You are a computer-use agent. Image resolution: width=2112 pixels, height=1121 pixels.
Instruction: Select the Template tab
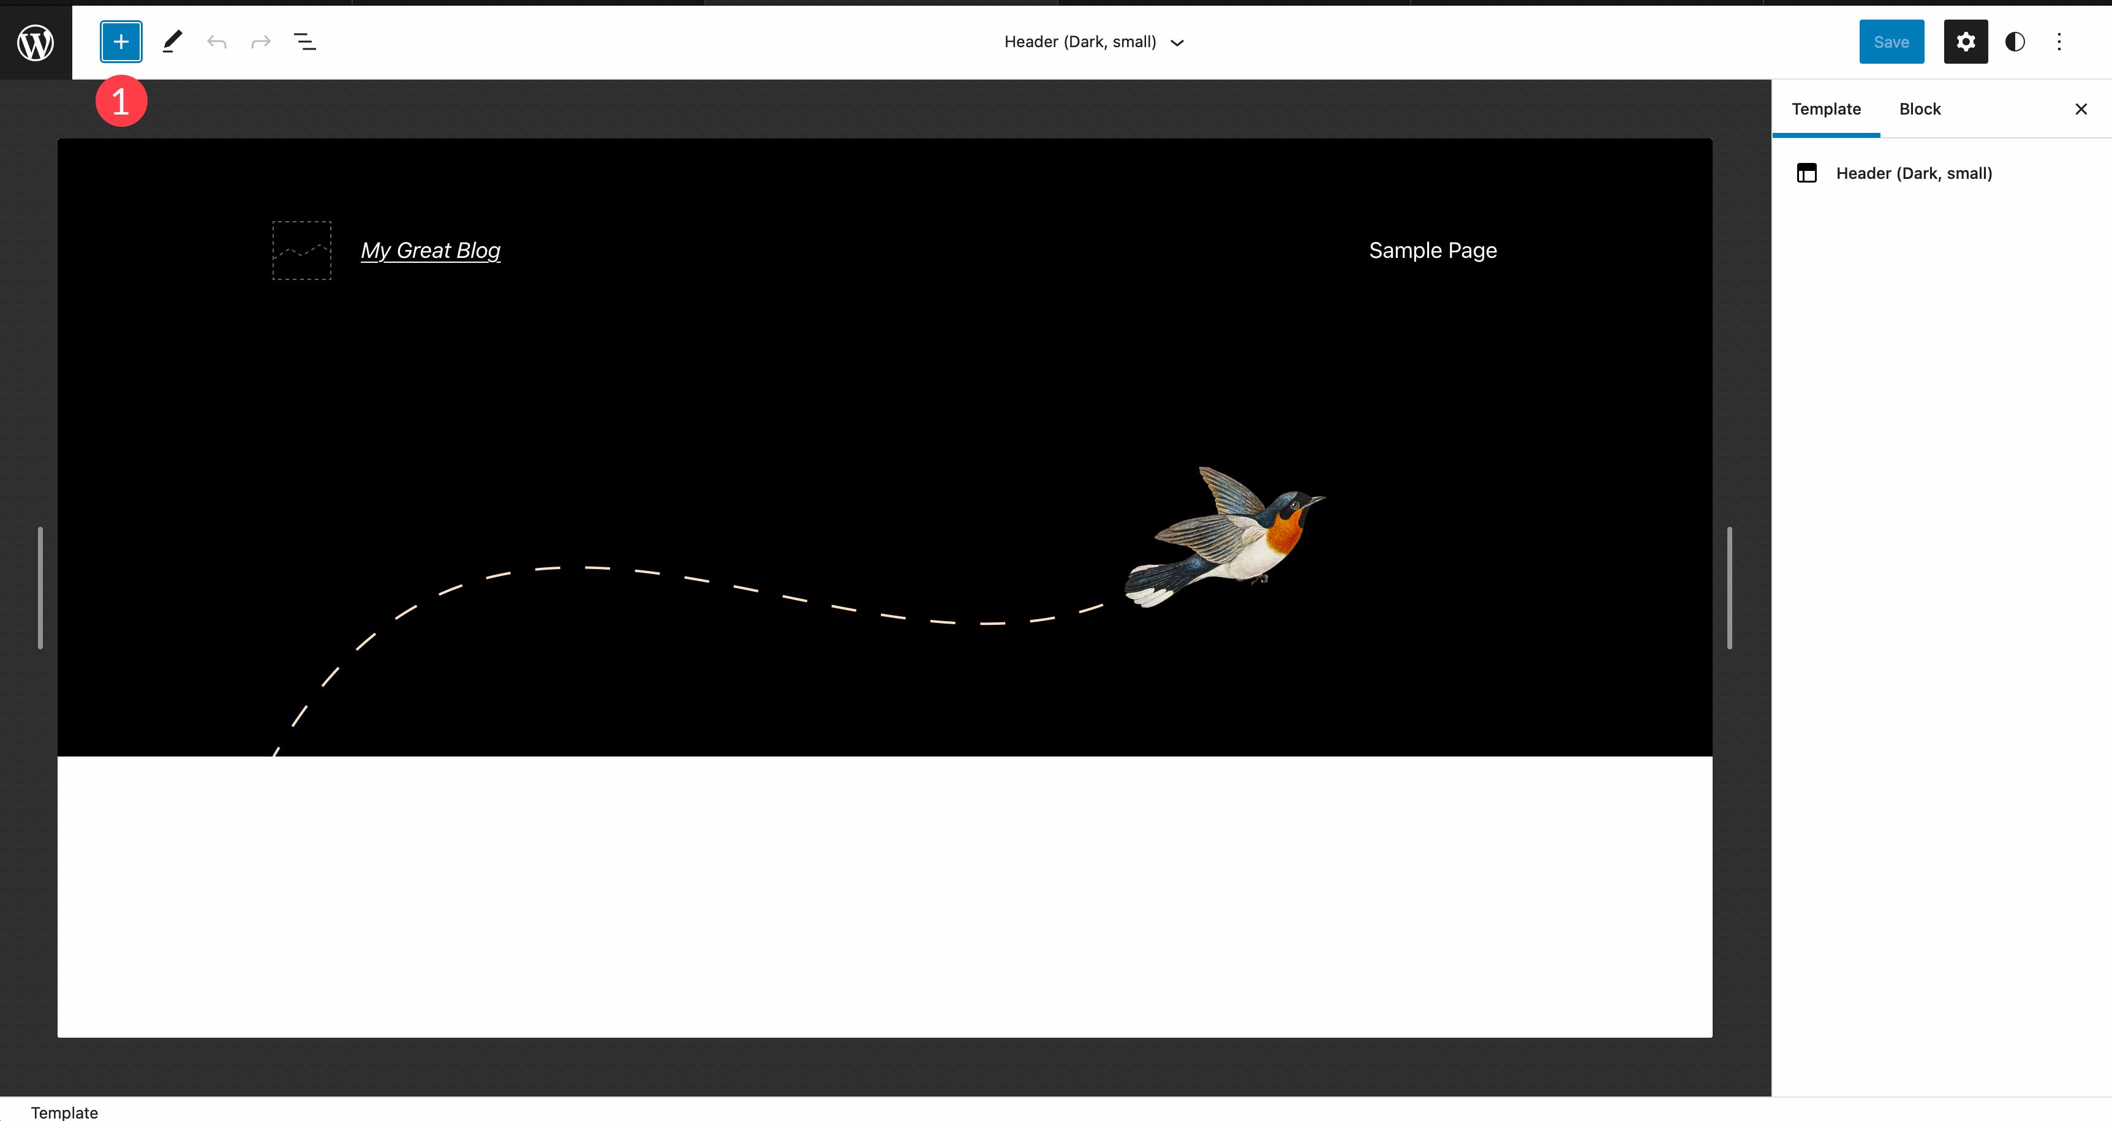click(1826, 108)
